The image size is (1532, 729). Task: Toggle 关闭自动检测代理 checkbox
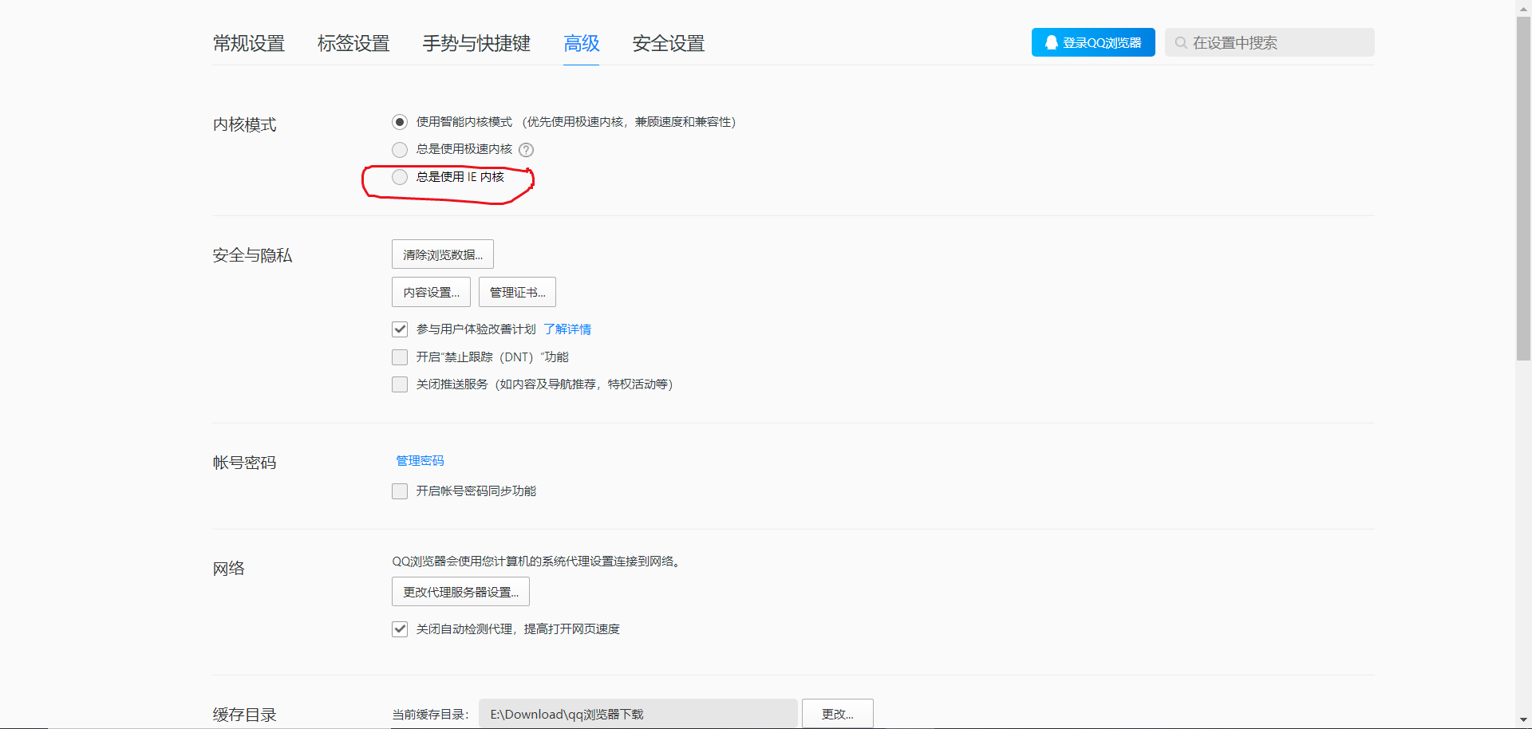(x=400, y=629)
